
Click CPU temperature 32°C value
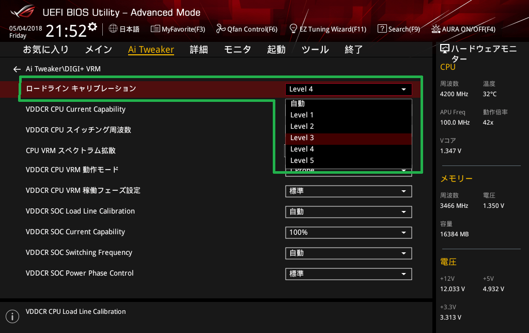click(x=490, y=94)
